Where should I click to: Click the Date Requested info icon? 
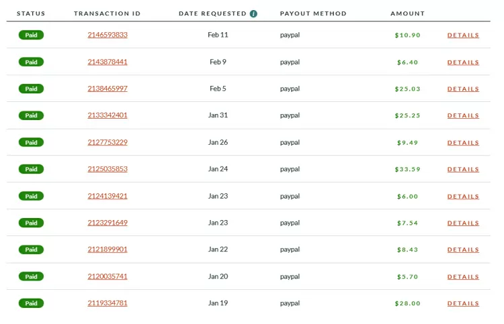click(253, 13)
